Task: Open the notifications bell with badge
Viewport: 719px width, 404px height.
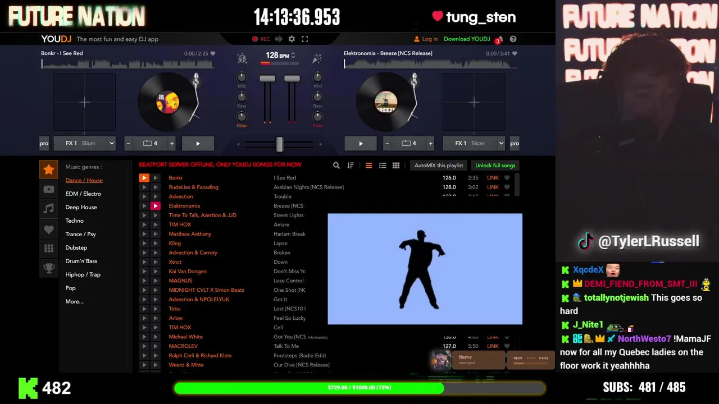Action: click(x=499, y=39)
